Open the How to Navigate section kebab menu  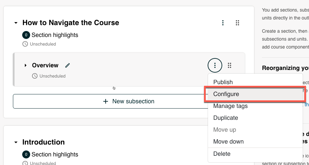point(223,23)
